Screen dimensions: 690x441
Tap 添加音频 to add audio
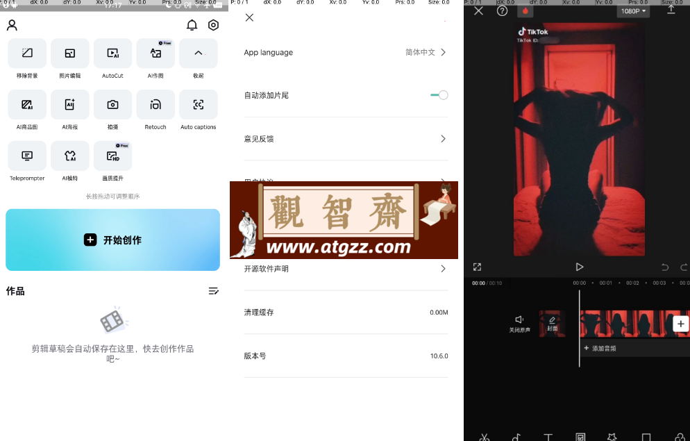pyautogui.click(x=600, y=349)
